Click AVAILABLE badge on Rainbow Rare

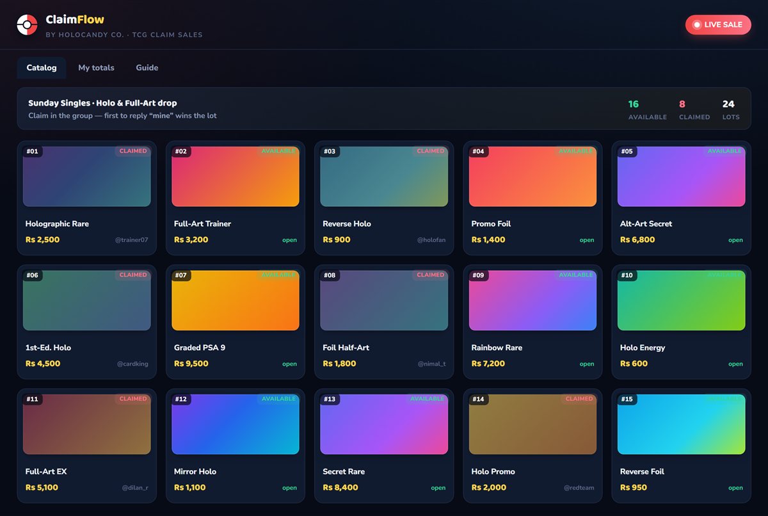[x=576, y=275]
